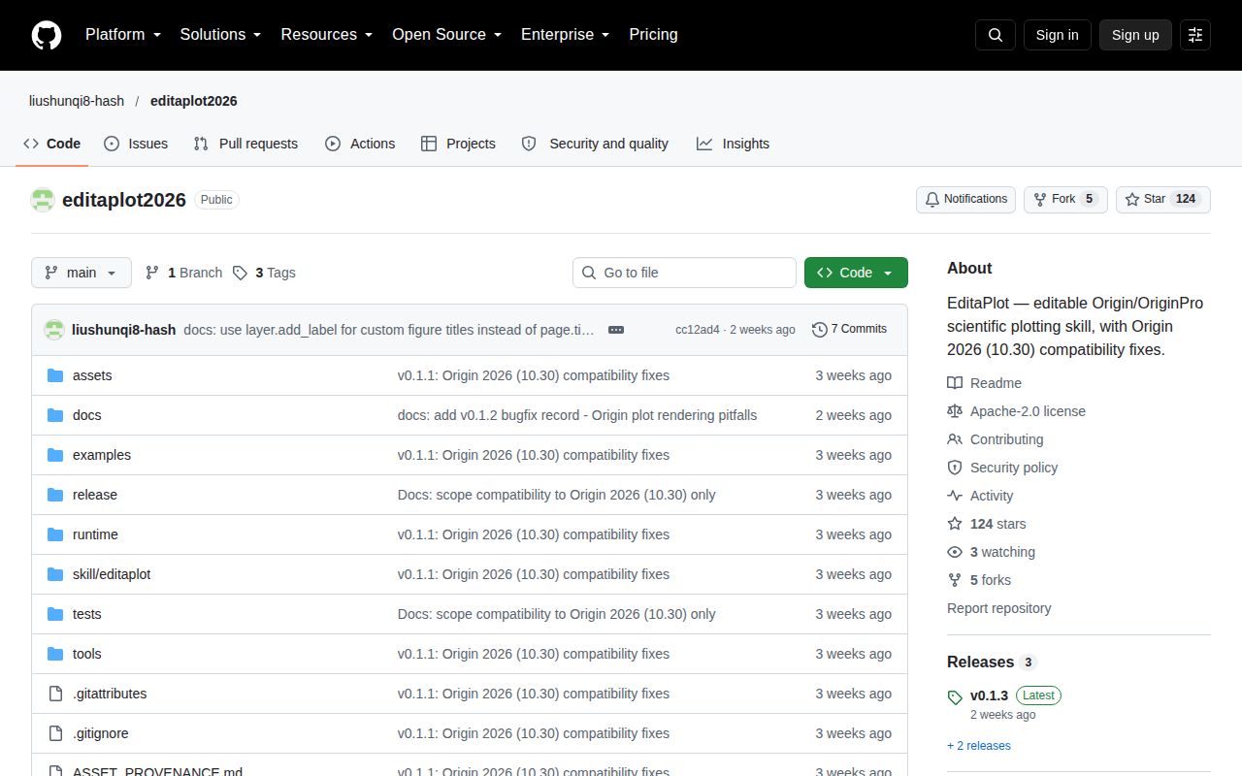This screenshot has height=776, width=1242.
Task: Open the Security and quality tab
Action: point(595,144)
